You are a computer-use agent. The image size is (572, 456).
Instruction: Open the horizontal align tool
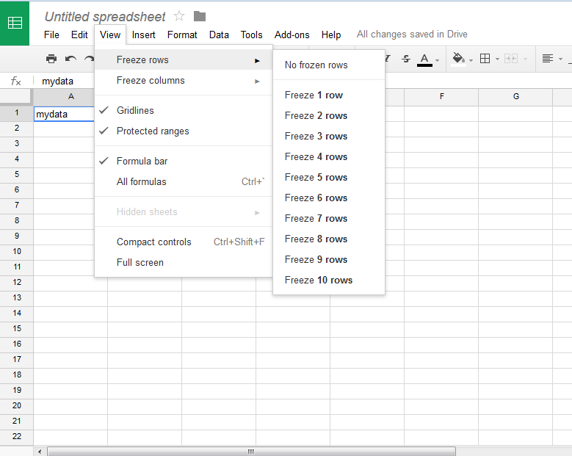548,59
